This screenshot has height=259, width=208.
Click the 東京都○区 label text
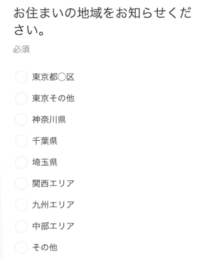53,77
